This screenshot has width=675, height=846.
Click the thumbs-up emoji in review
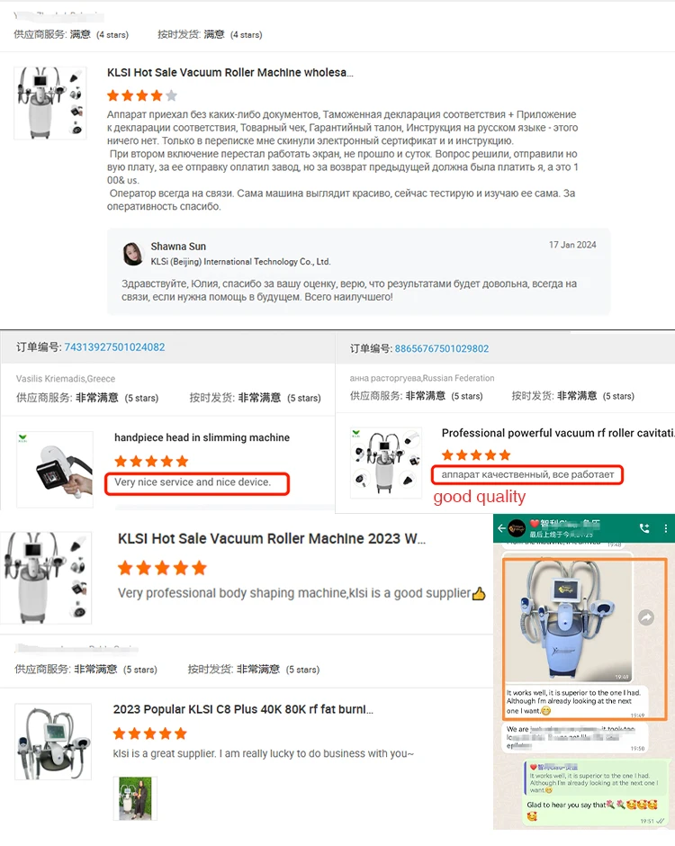479,594
